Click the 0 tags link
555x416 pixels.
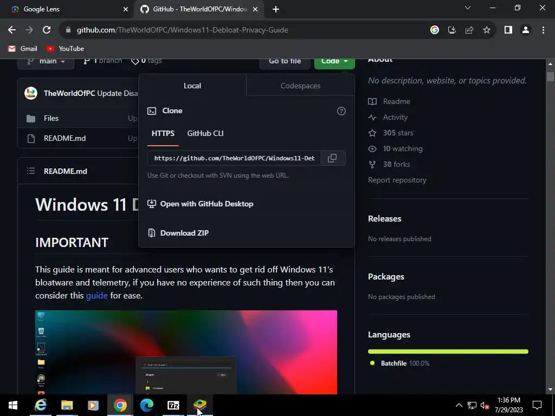coord(146,61)
